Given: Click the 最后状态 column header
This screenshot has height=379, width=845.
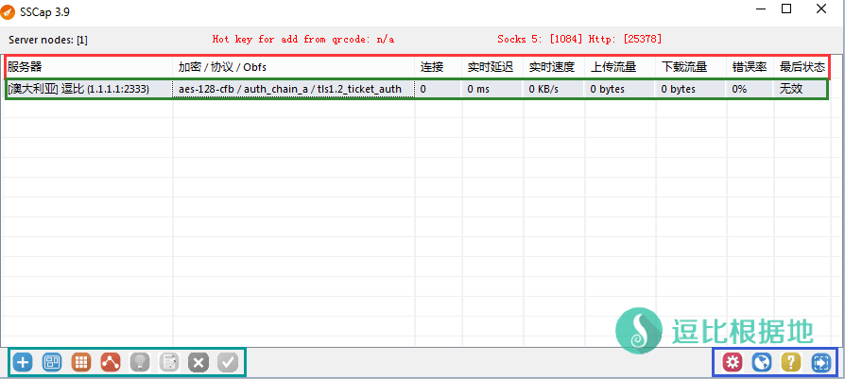Looking at the screenshot, I should [802, 67].
